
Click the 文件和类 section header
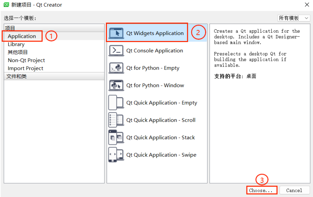tap(54, 76)
